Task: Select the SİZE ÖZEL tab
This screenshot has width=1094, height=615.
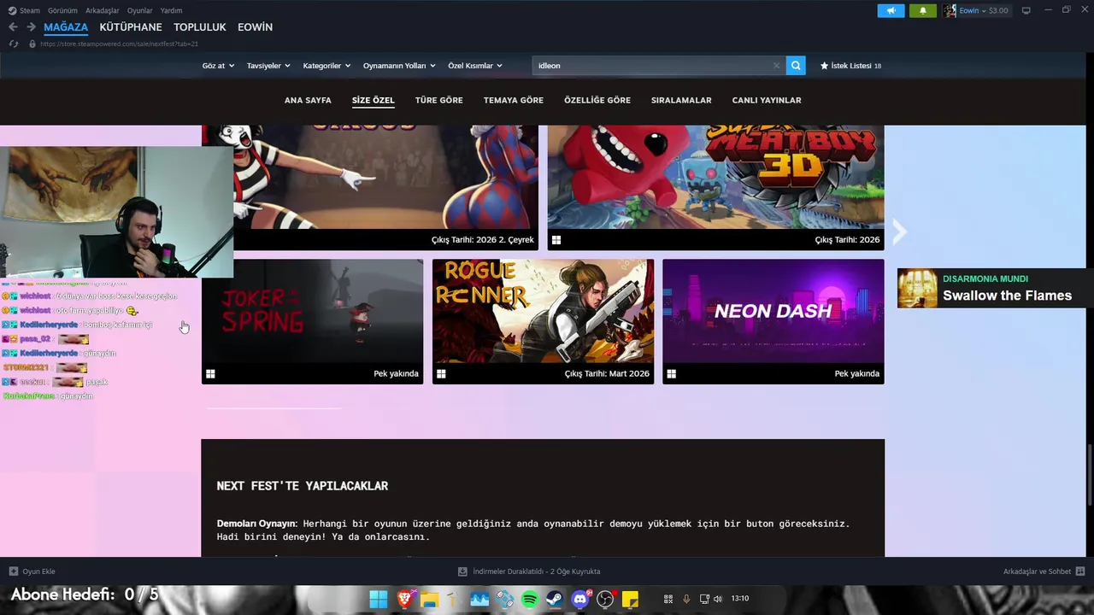Action: point(373,100)
